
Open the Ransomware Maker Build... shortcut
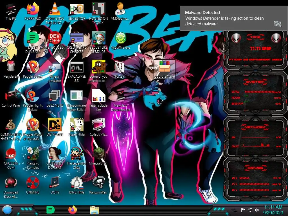click(x=77, y=100)
